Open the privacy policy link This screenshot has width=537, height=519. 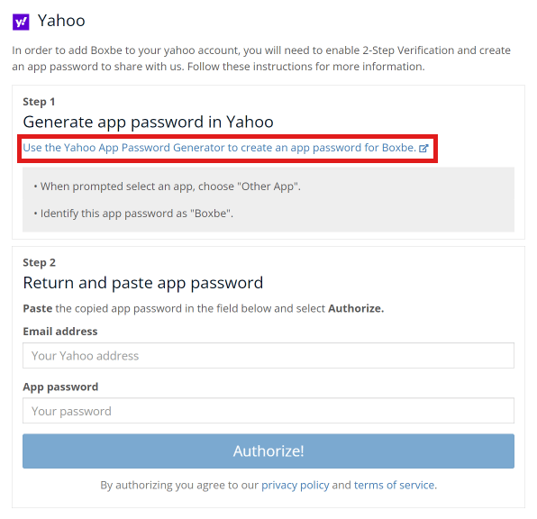coord(296,486)
